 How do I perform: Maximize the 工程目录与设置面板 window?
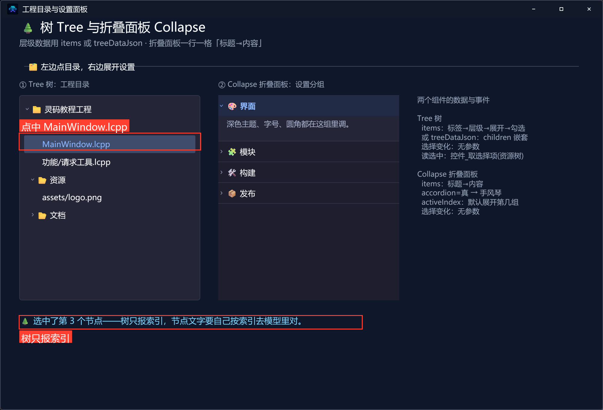pyautogui.click(x=561, y=9)
